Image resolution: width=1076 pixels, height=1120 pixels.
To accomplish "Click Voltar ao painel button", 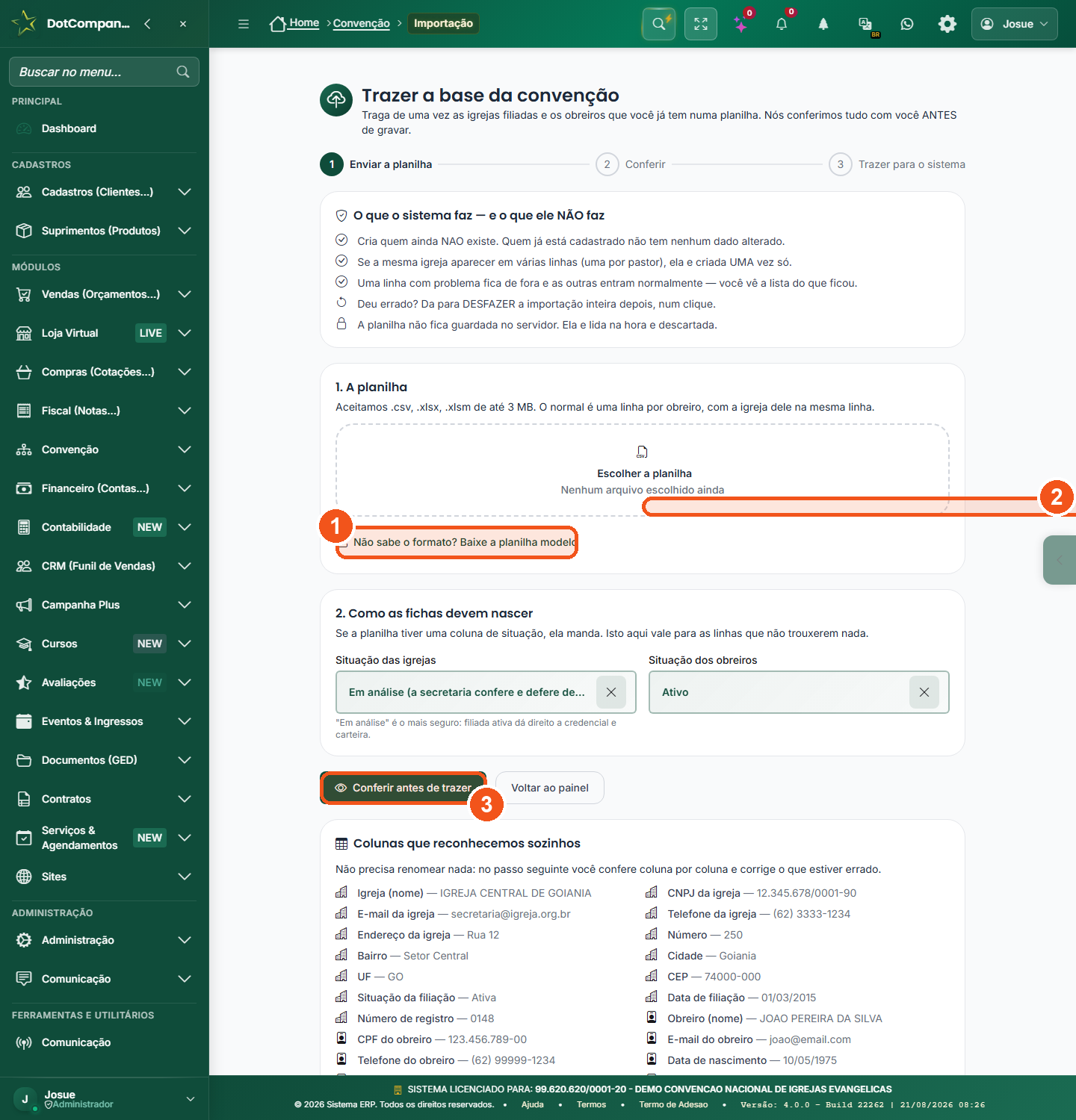I will click(x=550, y=788).
